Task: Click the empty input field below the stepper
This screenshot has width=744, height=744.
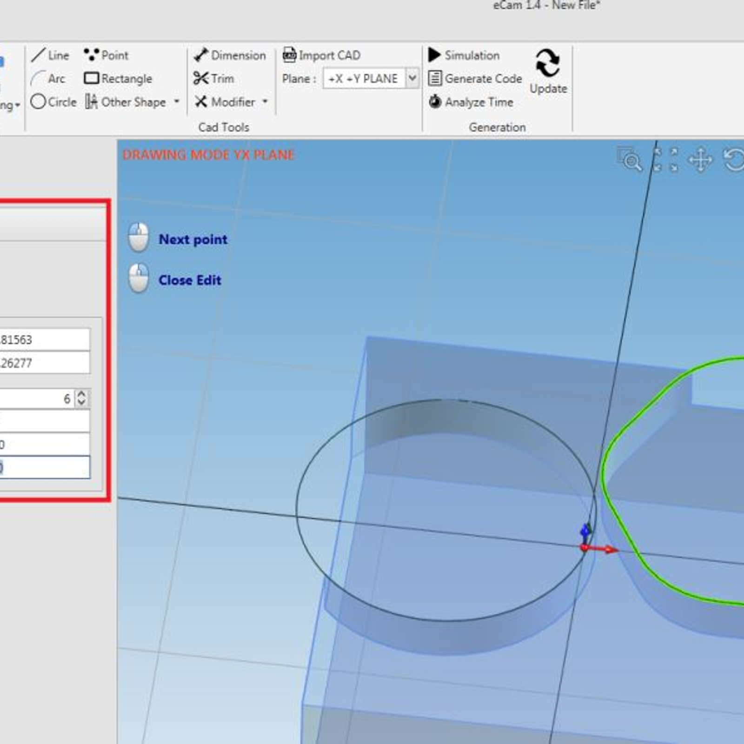Action: [45, 421]
